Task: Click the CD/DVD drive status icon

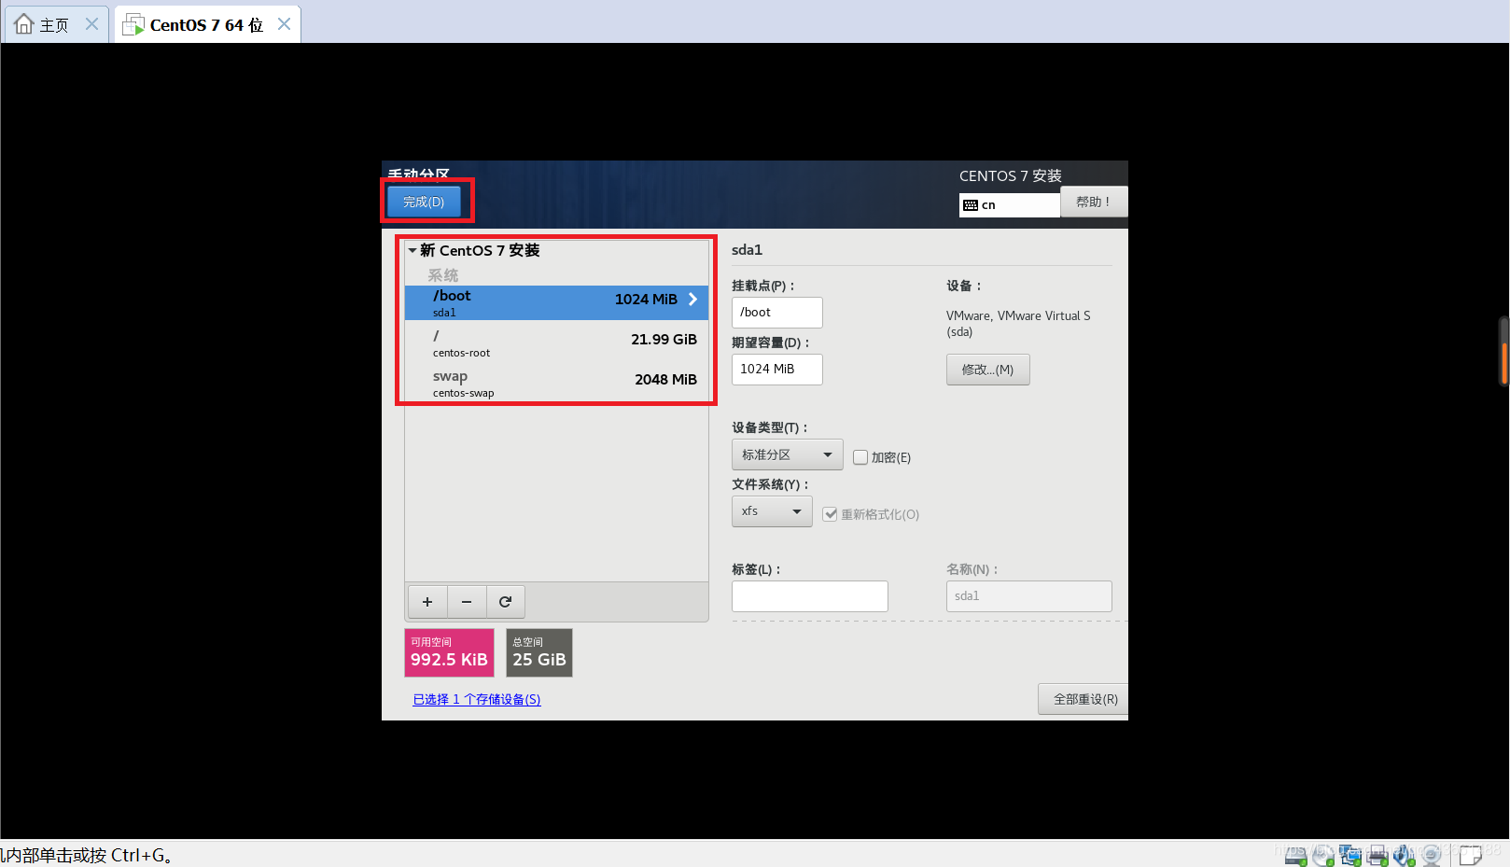Action: tap(1323, 855)
